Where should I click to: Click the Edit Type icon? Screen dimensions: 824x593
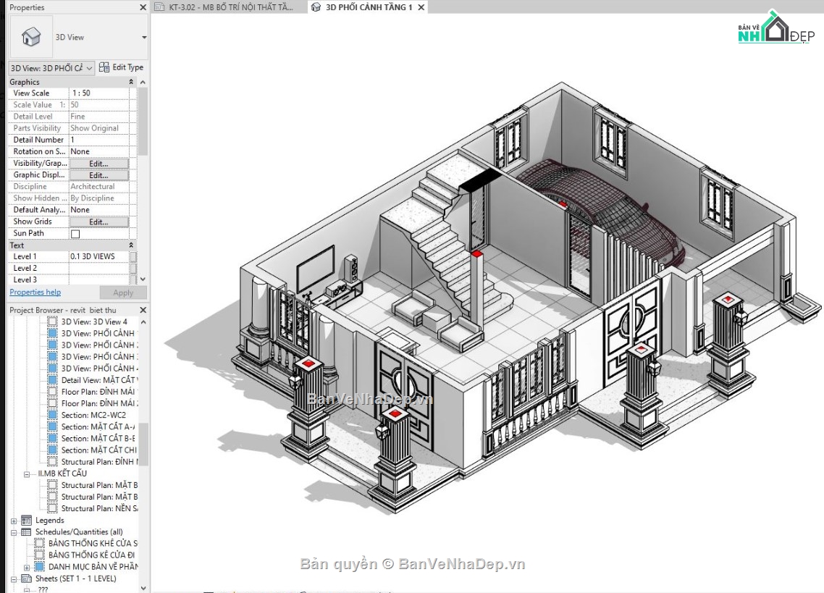[x=104, y=67]
